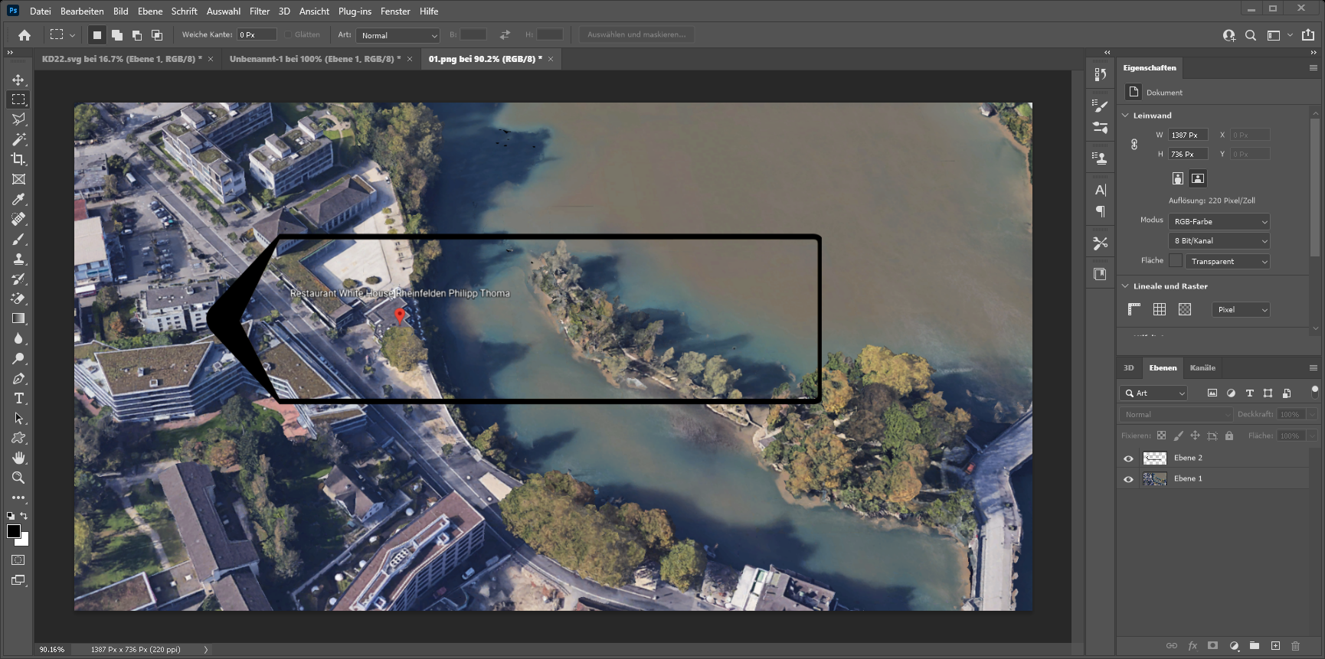Collapse the Lineale und Raster section
Screen dimensions: 1325x659
click(1126, 286)
